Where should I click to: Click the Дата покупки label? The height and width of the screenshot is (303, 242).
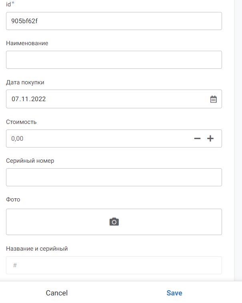pyautogui.click(x=25, y=82)
